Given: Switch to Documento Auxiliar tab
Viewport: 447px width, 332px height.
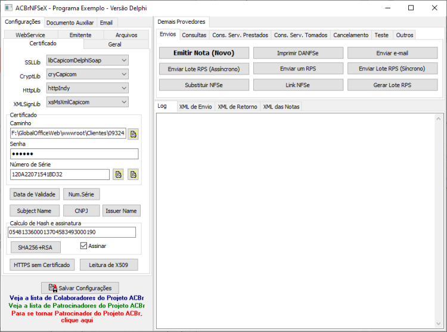Looking at the screenshot, I should pos(70,23).
